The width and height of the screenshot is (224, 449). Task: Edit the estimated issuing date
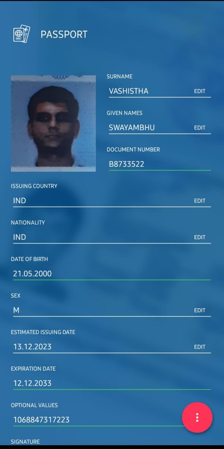pos(200,347)
